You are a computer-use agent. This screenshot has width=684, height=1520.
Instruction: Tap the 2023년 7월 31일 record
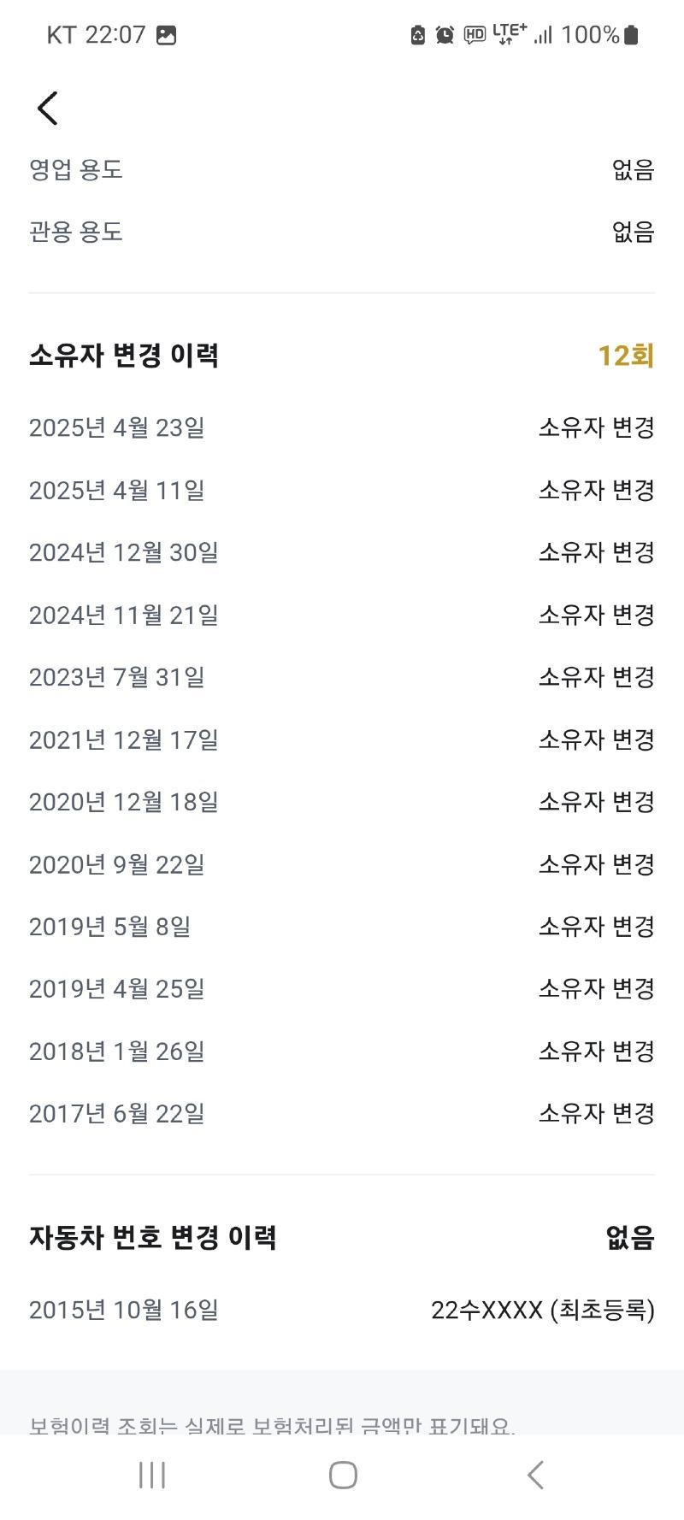click(x=342, y=677)
